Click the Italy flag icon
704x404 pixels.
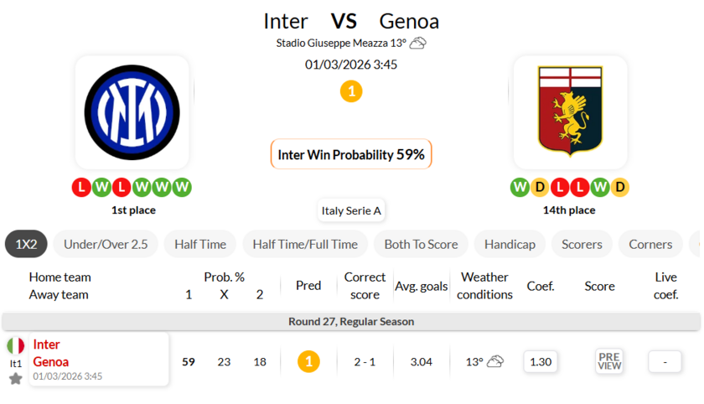16,345
